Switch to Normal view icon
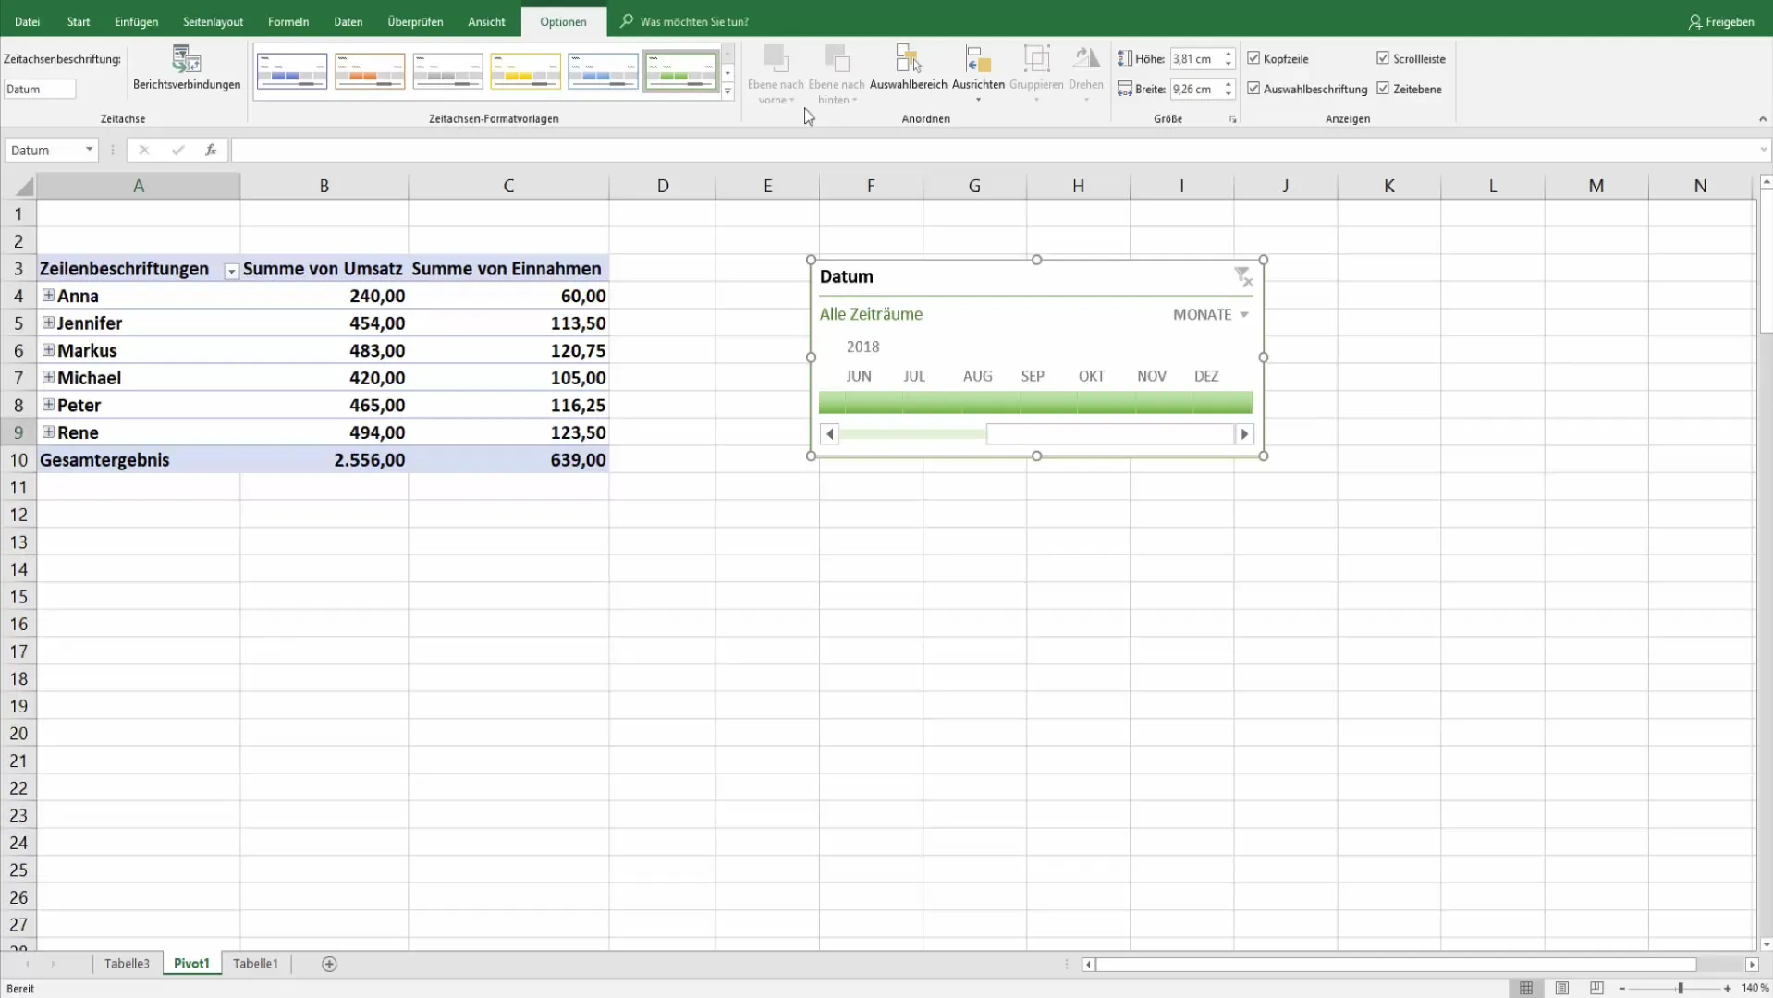This screenshot has width=1773, height=998. coord(1526,988)
